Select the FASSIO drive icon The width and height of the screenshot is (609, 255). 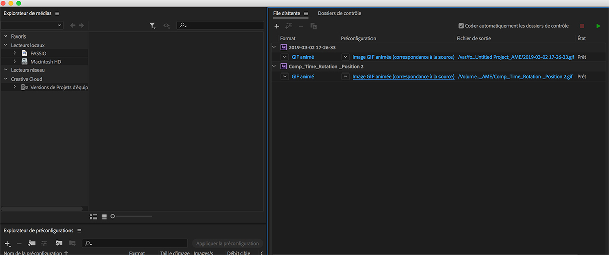click(x=24, y=53)
